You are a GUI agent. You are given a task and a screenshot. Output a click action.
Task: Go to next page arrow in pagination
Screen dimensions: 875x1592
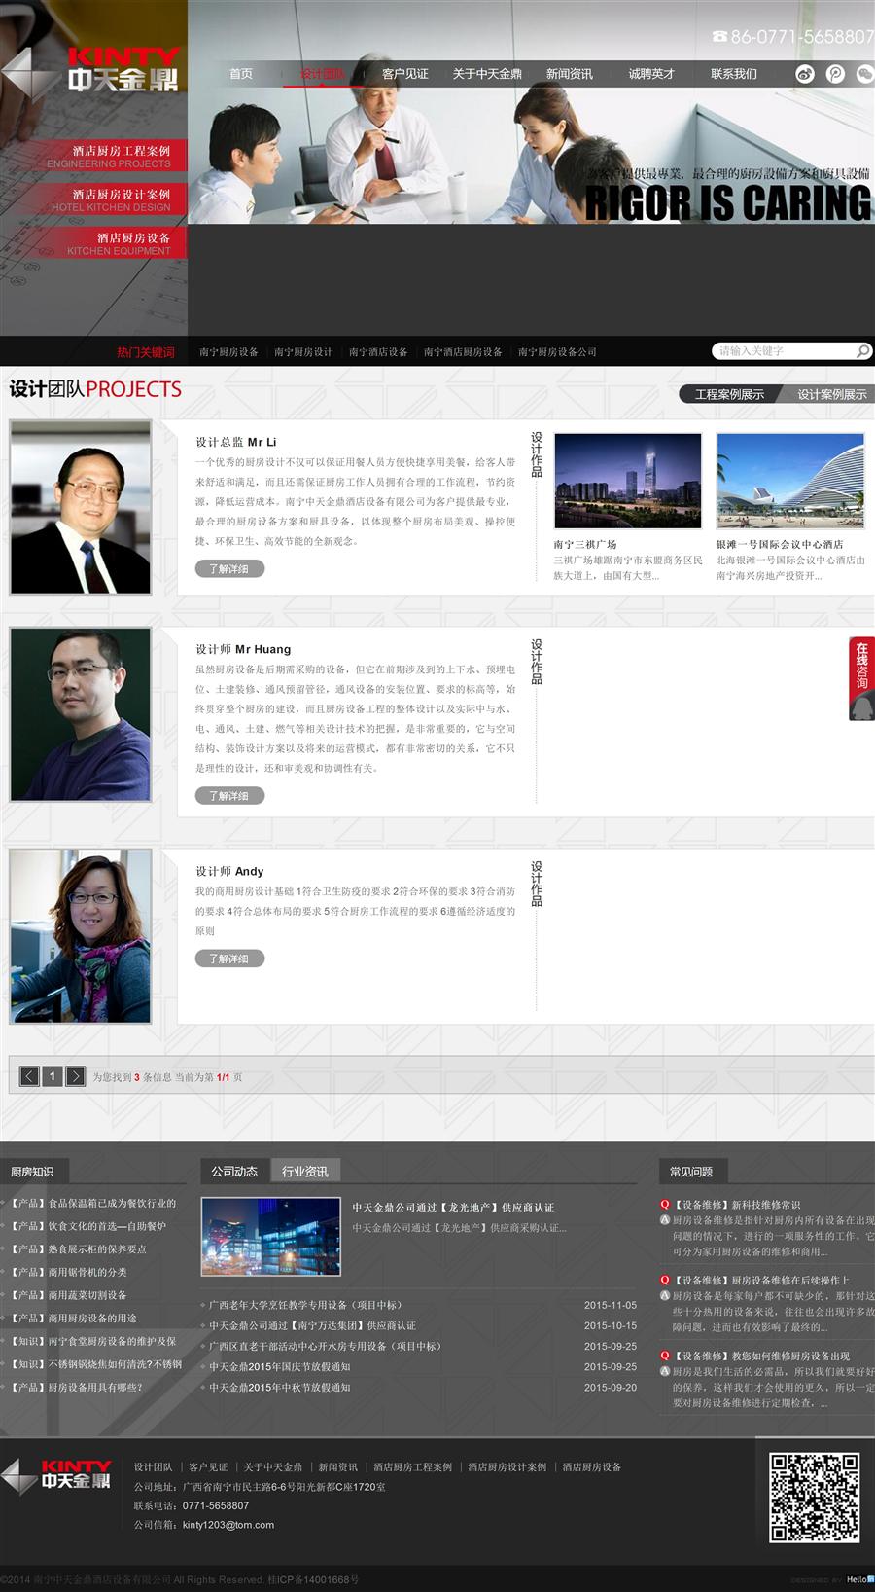click(x=75, y=1076)
